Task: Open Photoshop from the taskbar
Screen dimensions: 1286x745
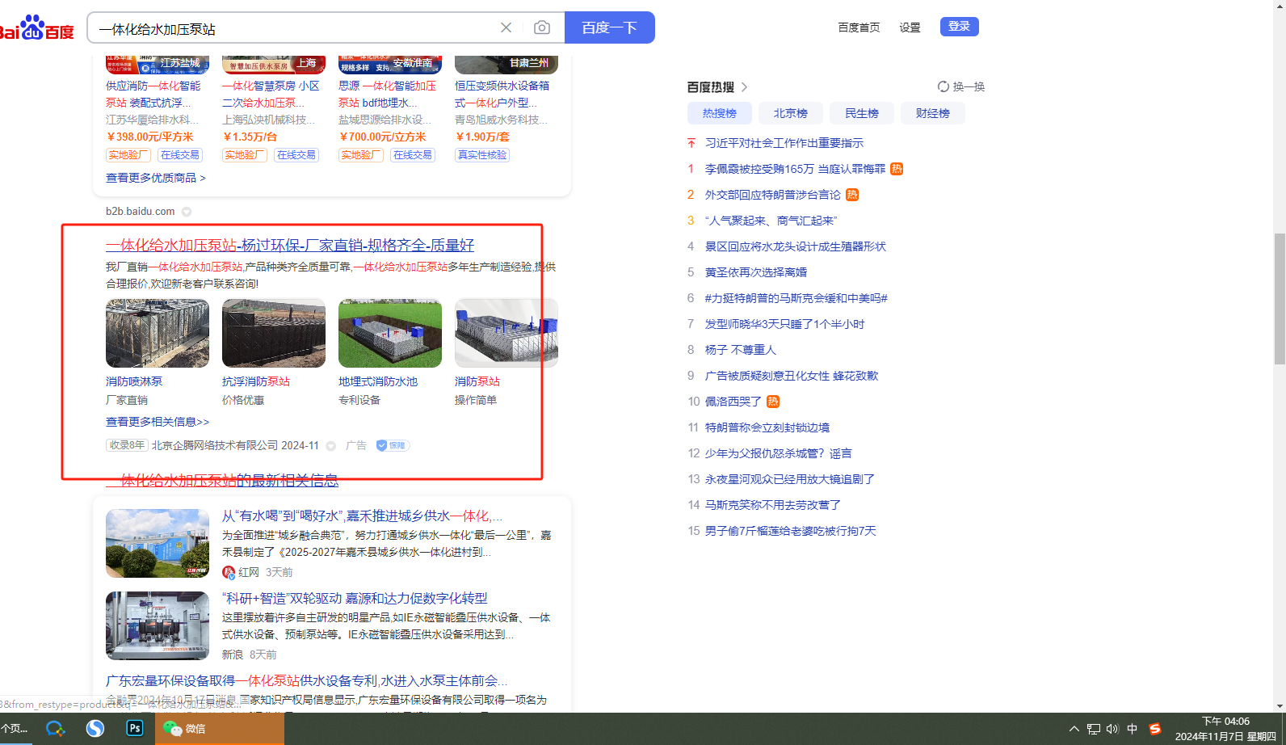Action: (x=135, y=728)
